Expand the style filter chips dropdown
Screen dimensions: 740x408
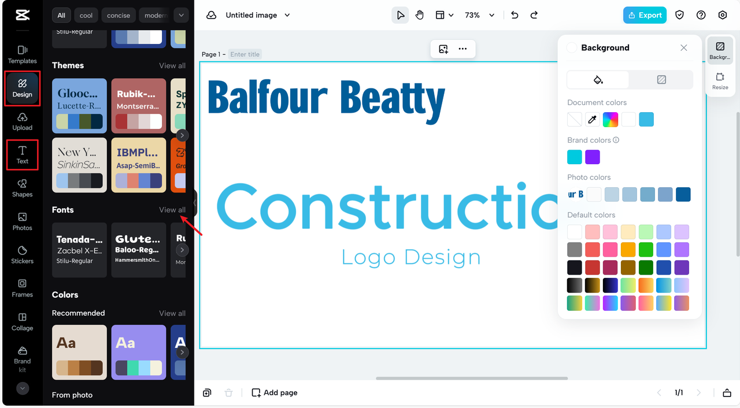pyautogui.click(x=181, y=16)
